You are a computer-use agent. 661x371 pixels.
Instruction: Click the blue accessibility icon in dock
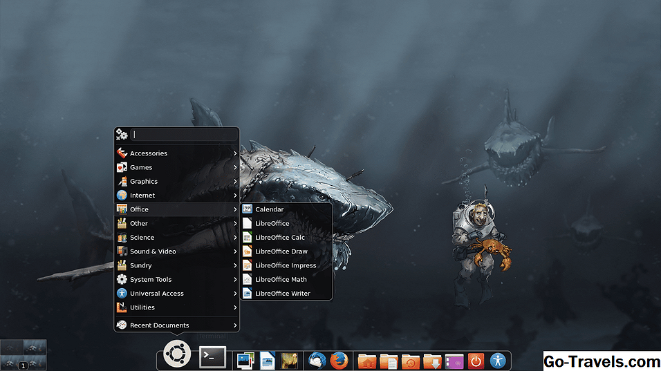pyautogui.click(x=498, y=361)
